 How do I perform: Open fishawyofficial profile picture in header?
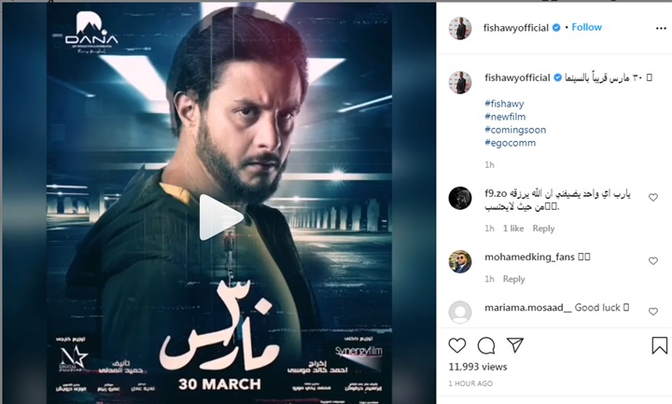pyautogui.click(x=460, y=28)
